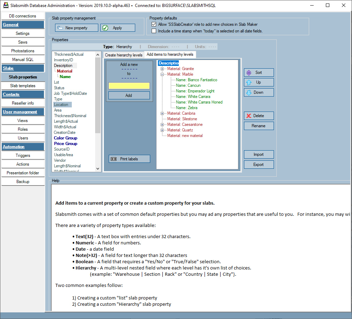This screenshot has height=319, width=352.
Task: Click the sparkle icon on New property
Action: [60, 28]
